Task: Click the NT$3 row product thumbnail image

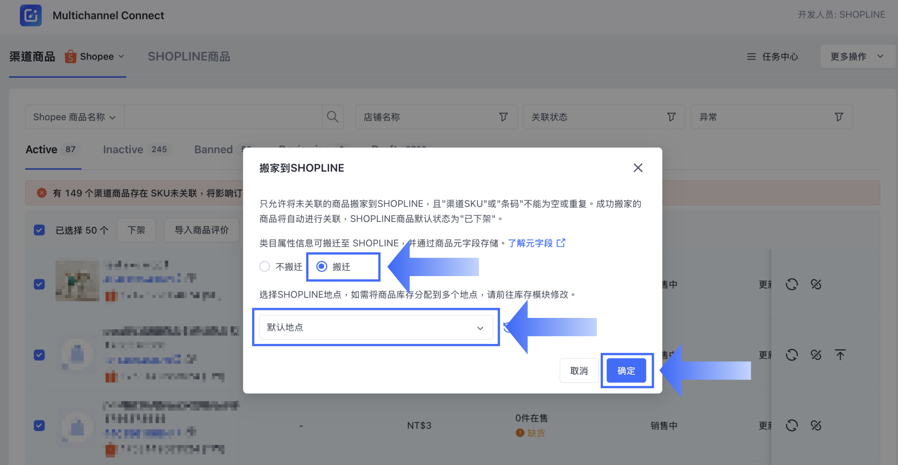Action: pyautogui.click(x=78, y=427)
